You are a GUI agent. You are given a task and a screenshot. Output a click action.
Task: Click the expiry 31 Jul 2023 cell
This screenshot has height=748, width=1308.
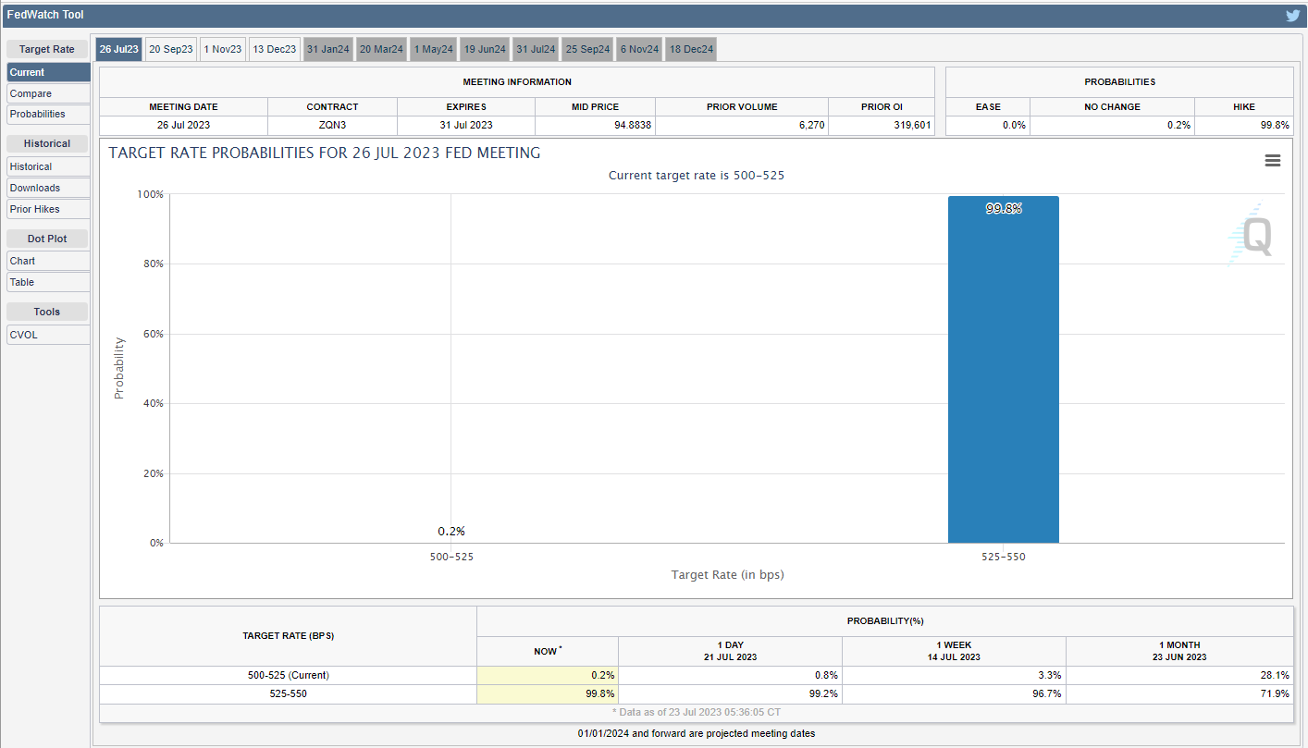point(466,125)
